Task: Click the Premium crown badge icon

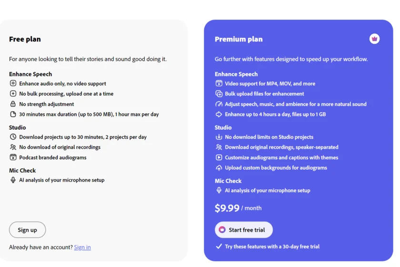Action: (374, 39)
